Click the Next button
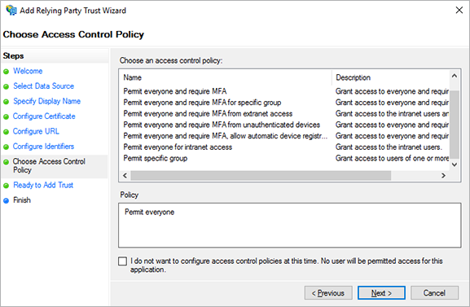Image resolution: width=470 pixels, height=307 pixels. coord(381,293)
